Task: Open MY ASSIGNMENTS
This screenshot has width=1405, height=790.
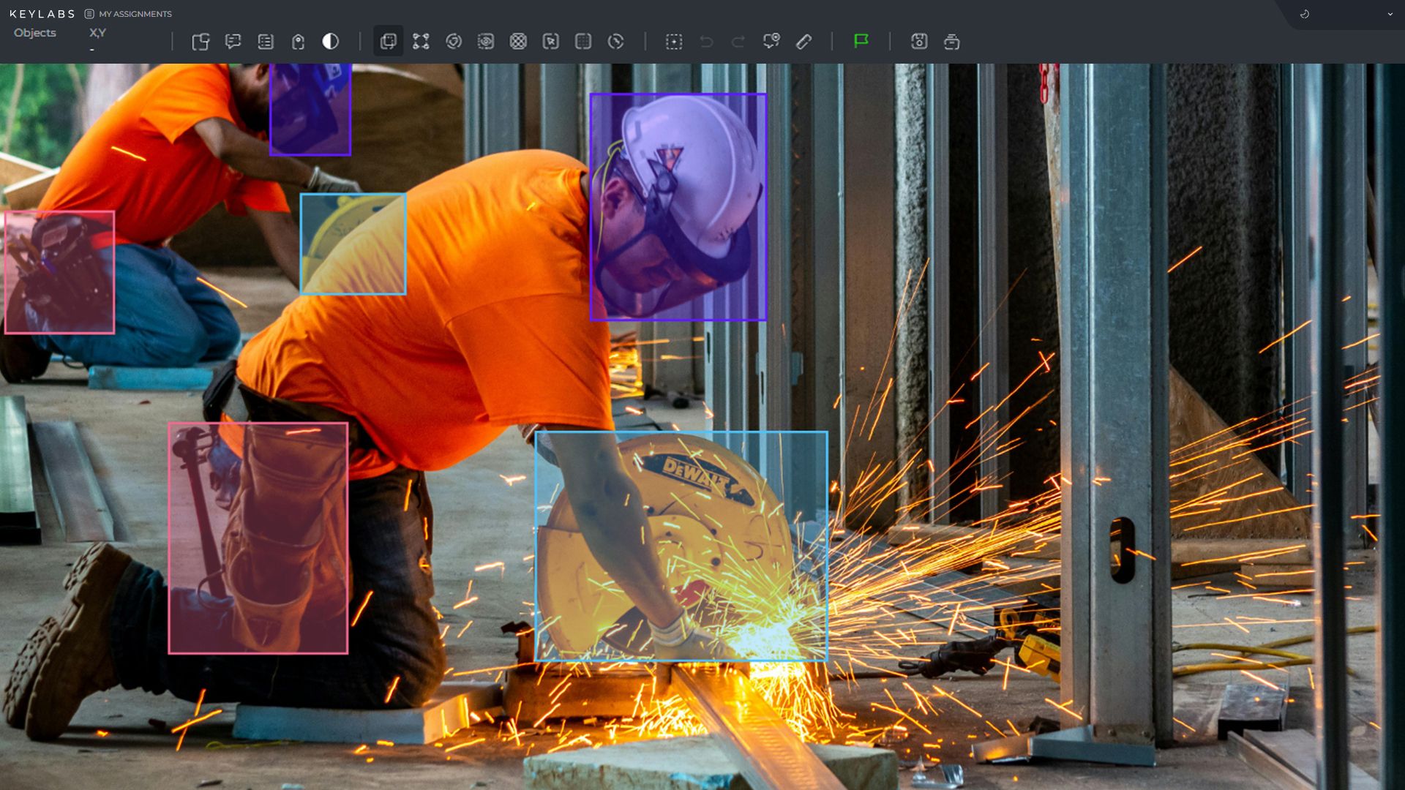Action: point(135,14)
